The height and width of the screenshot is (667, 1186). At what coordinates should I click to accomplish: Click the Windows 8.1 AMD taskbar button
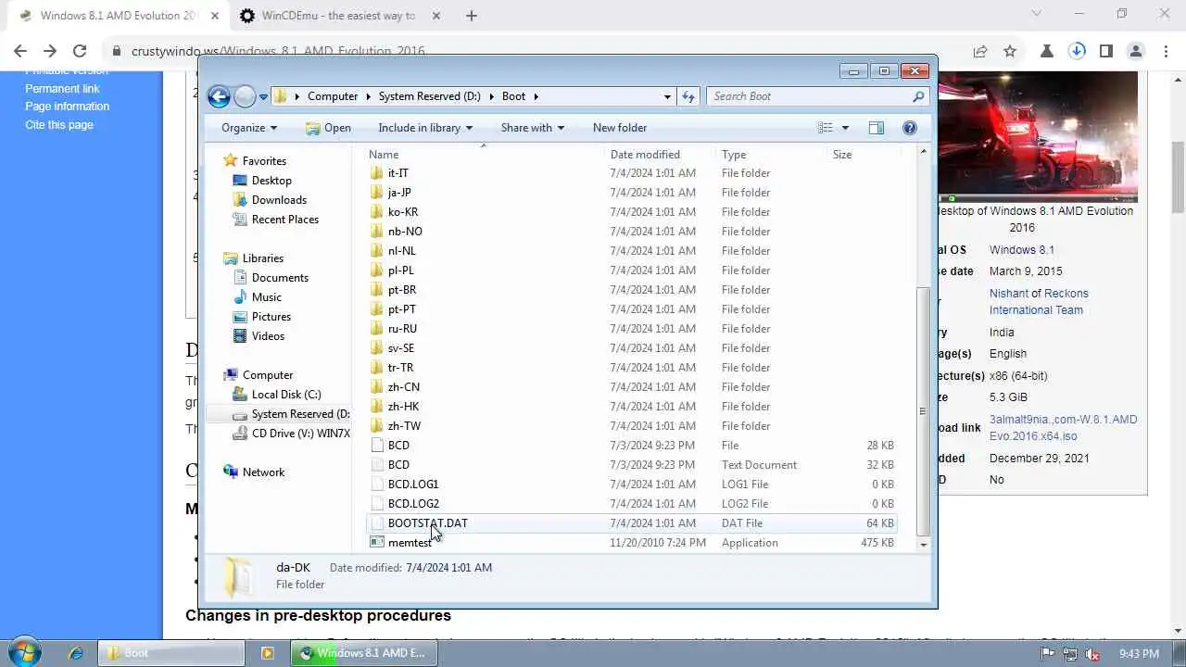coord(362,653)
